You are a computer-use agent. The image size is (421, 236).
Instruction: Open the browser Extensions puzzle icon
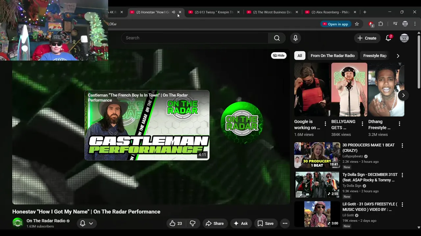pyautogui.click(x=381, y=24)
